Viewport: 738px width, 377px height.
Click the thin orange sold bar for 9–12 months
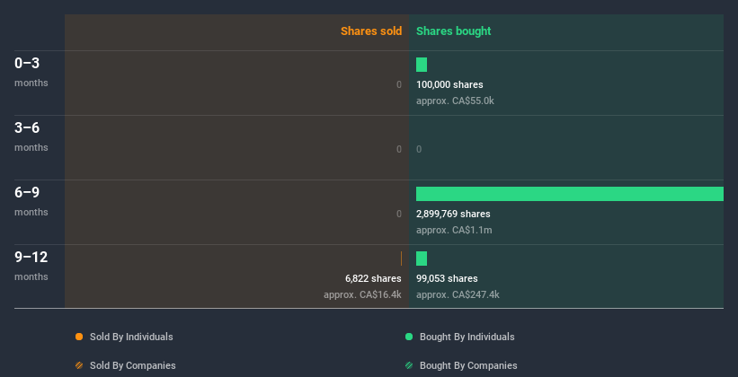pos(401,259)
